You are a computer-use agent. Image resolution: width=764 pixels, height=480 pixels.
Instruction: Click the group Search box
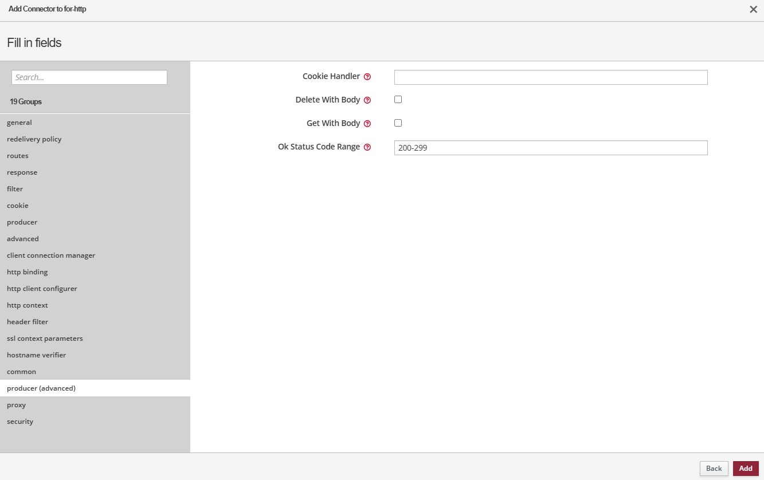pyautogui.click(x=89, y=77)
